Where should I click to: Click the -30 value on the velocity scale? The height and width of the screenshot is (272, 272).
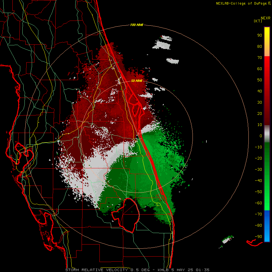point(258,170)
